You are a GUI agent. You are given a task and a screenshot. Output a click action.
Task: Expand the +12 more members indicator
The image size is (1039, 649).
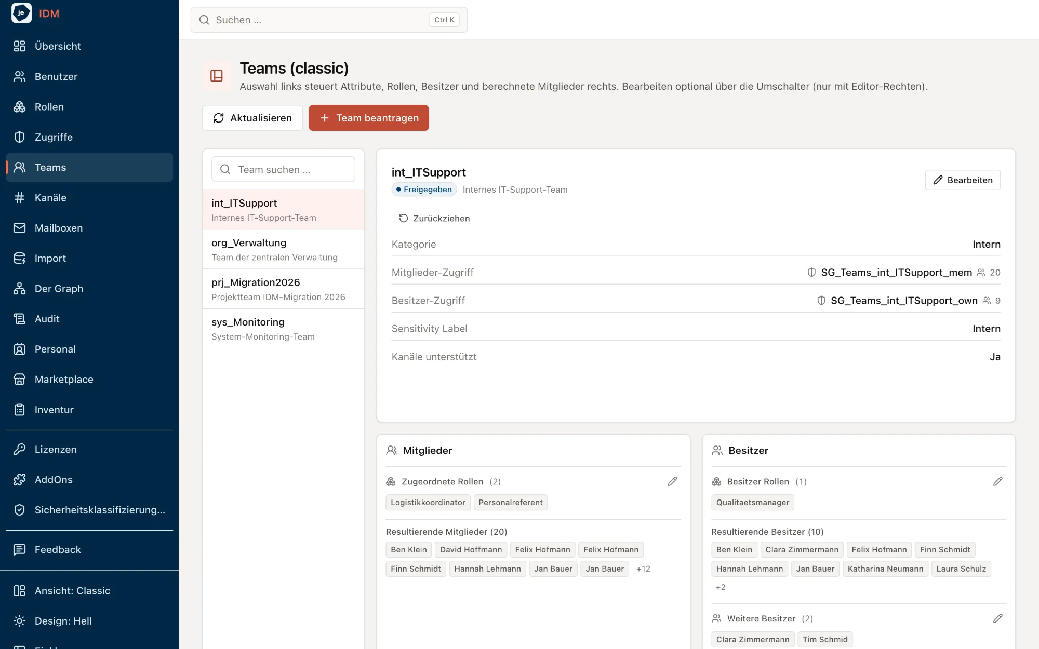[x=643, y=569]
